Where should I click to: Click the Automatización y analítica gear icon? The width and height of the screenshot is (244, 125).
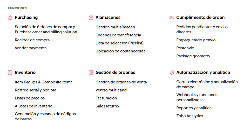coord(172,73)
